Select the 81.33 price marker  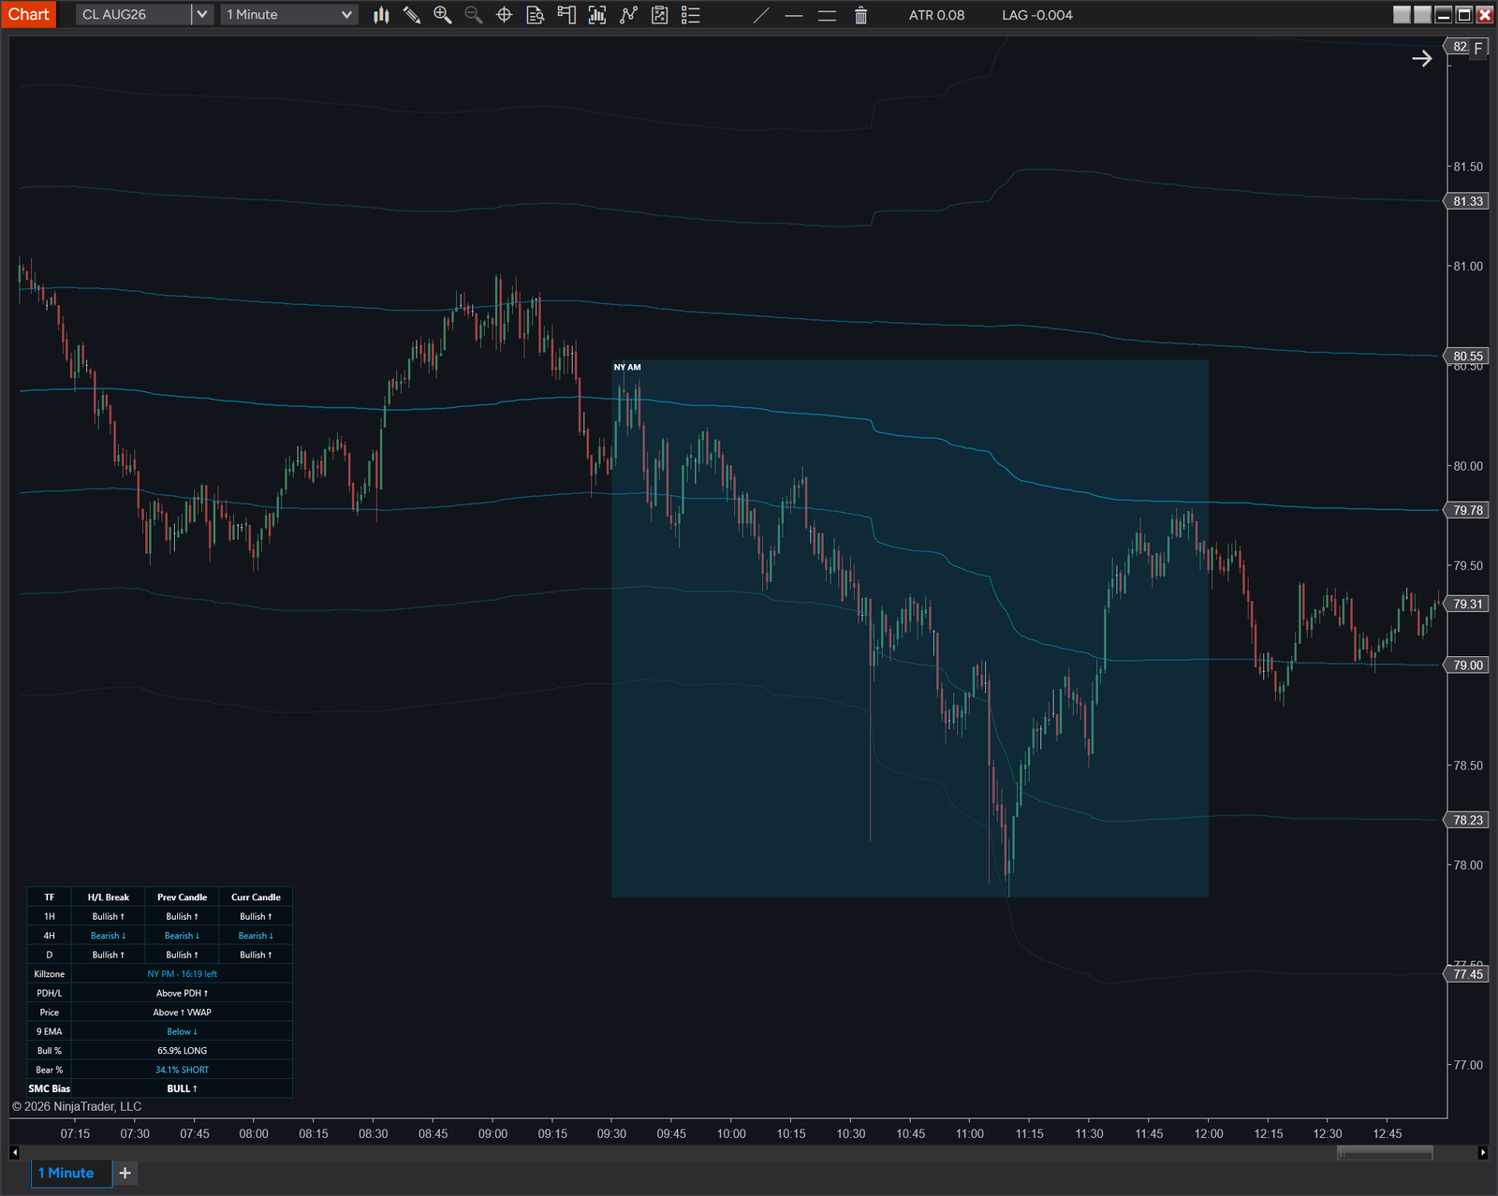[1468, 201]
